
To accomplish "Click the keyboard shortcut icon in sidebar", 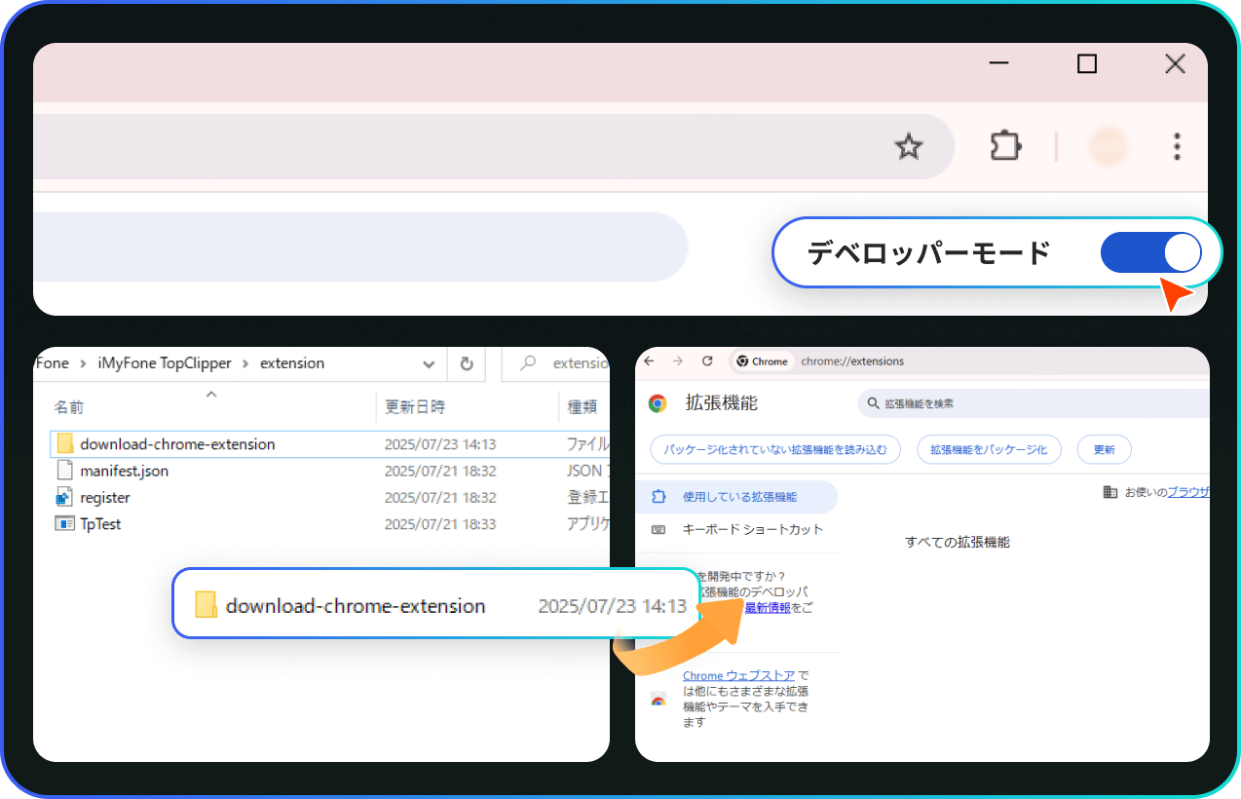I will (658, 529).
